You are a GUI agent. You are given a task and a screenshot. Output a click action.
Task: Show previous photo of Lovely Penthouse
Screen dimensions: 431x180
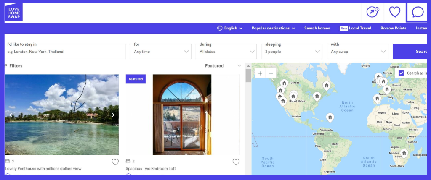tap(11, 115)
